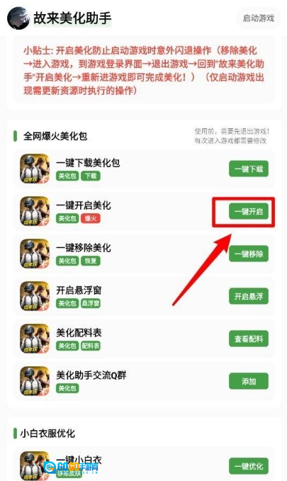This screenshot has height=481, width=287.
Task: Tap the 悬浮窗 tag label
Action: [x=91, y=303]
